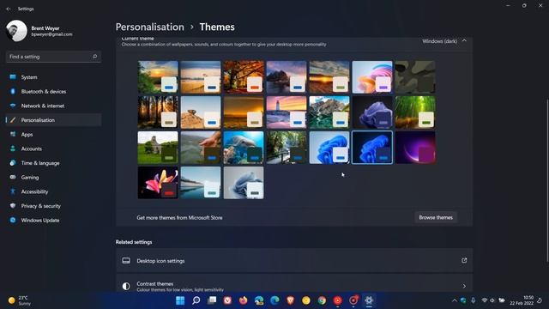549x309 pixels.
Task: Open the weather widget showing 23°C
Action: click(x=21, y=300)
